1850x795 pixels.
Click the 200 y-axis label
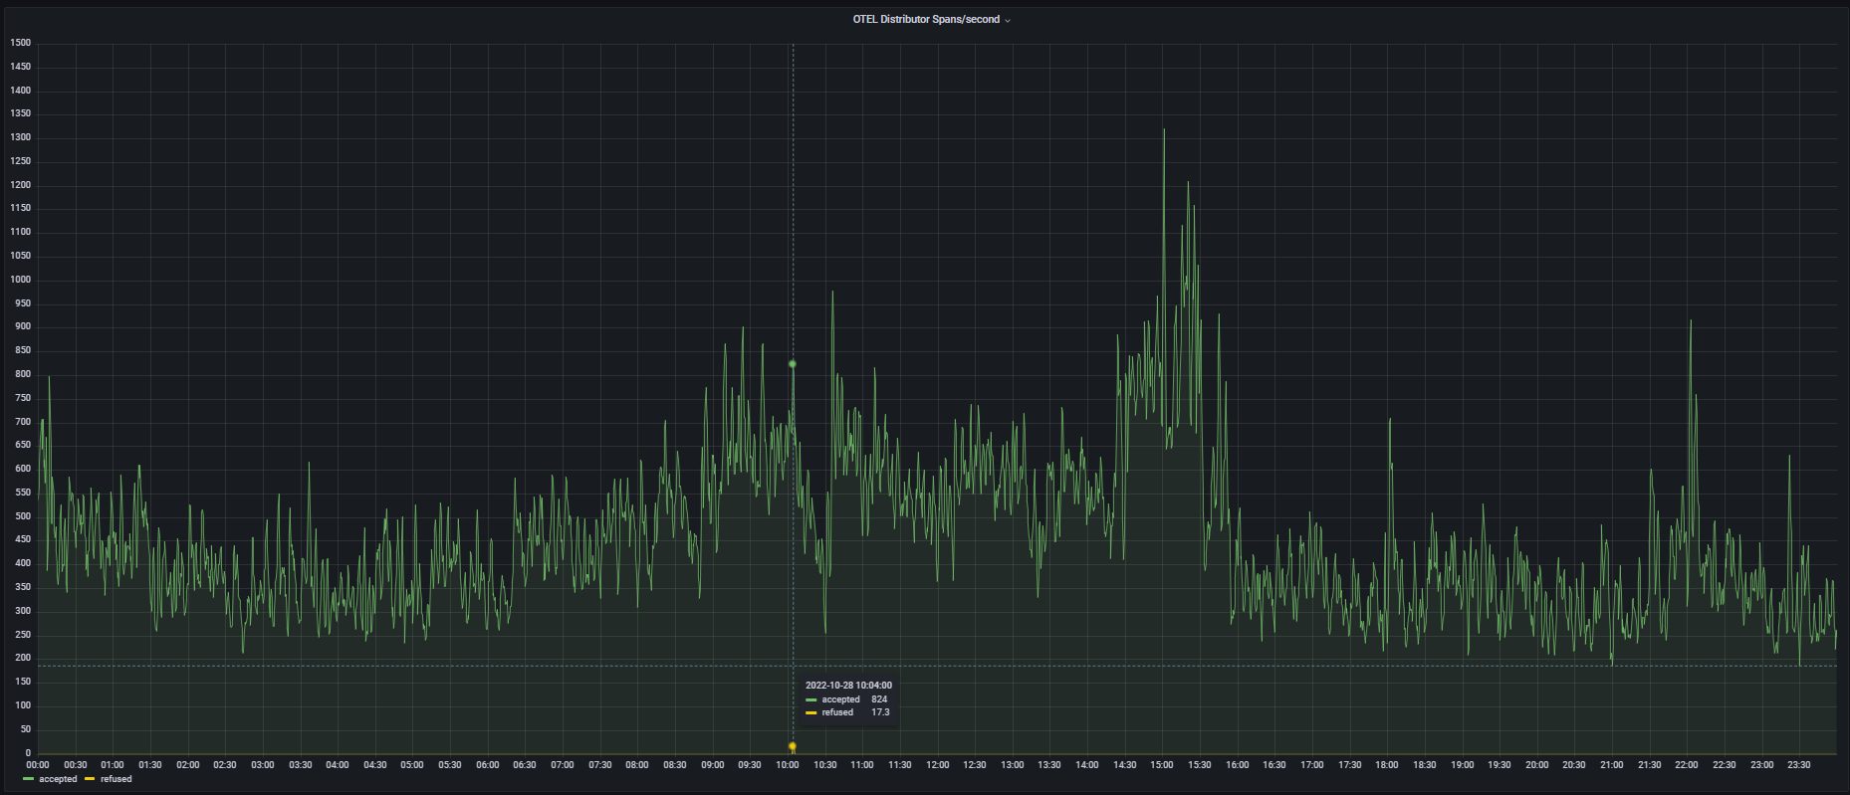pos(23,659)
